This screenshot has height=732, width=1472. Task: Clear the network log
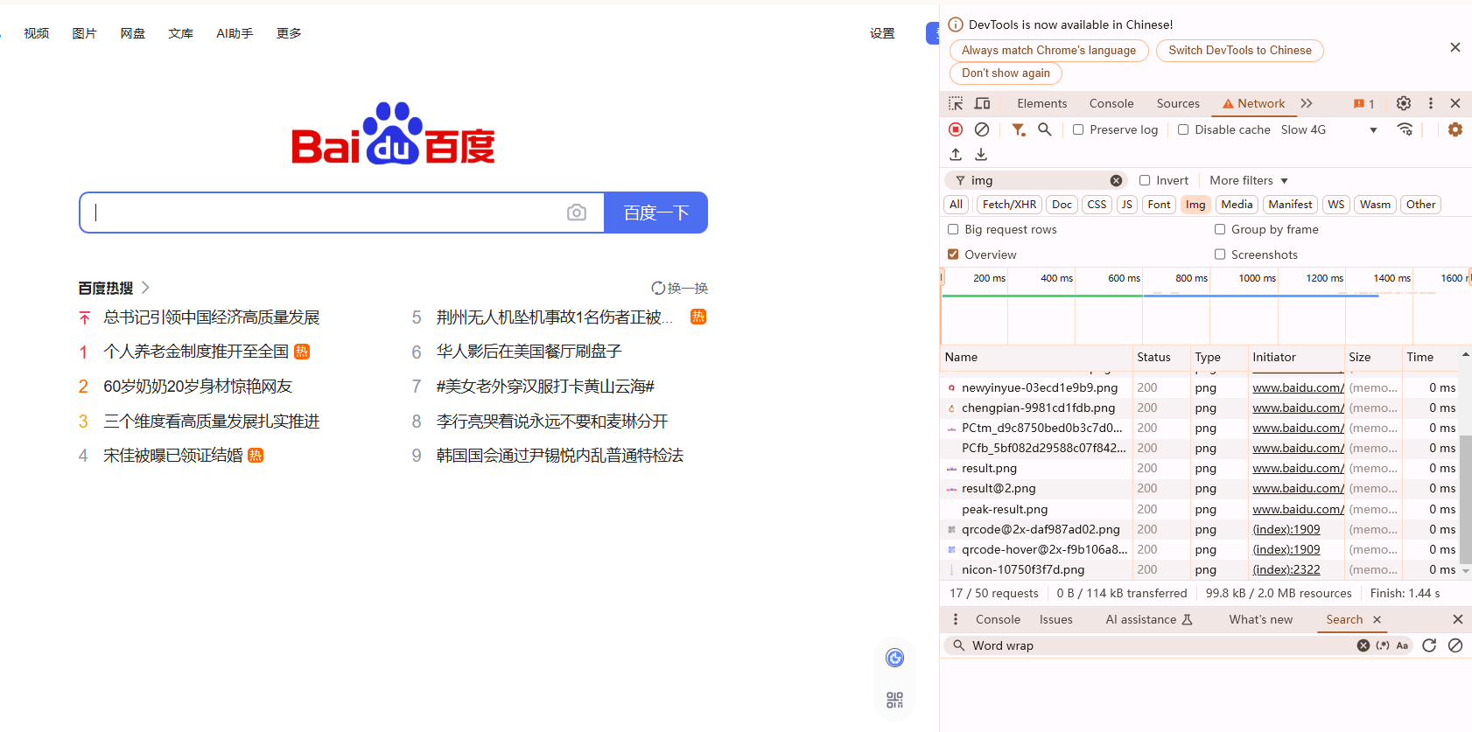click(982, 129)
